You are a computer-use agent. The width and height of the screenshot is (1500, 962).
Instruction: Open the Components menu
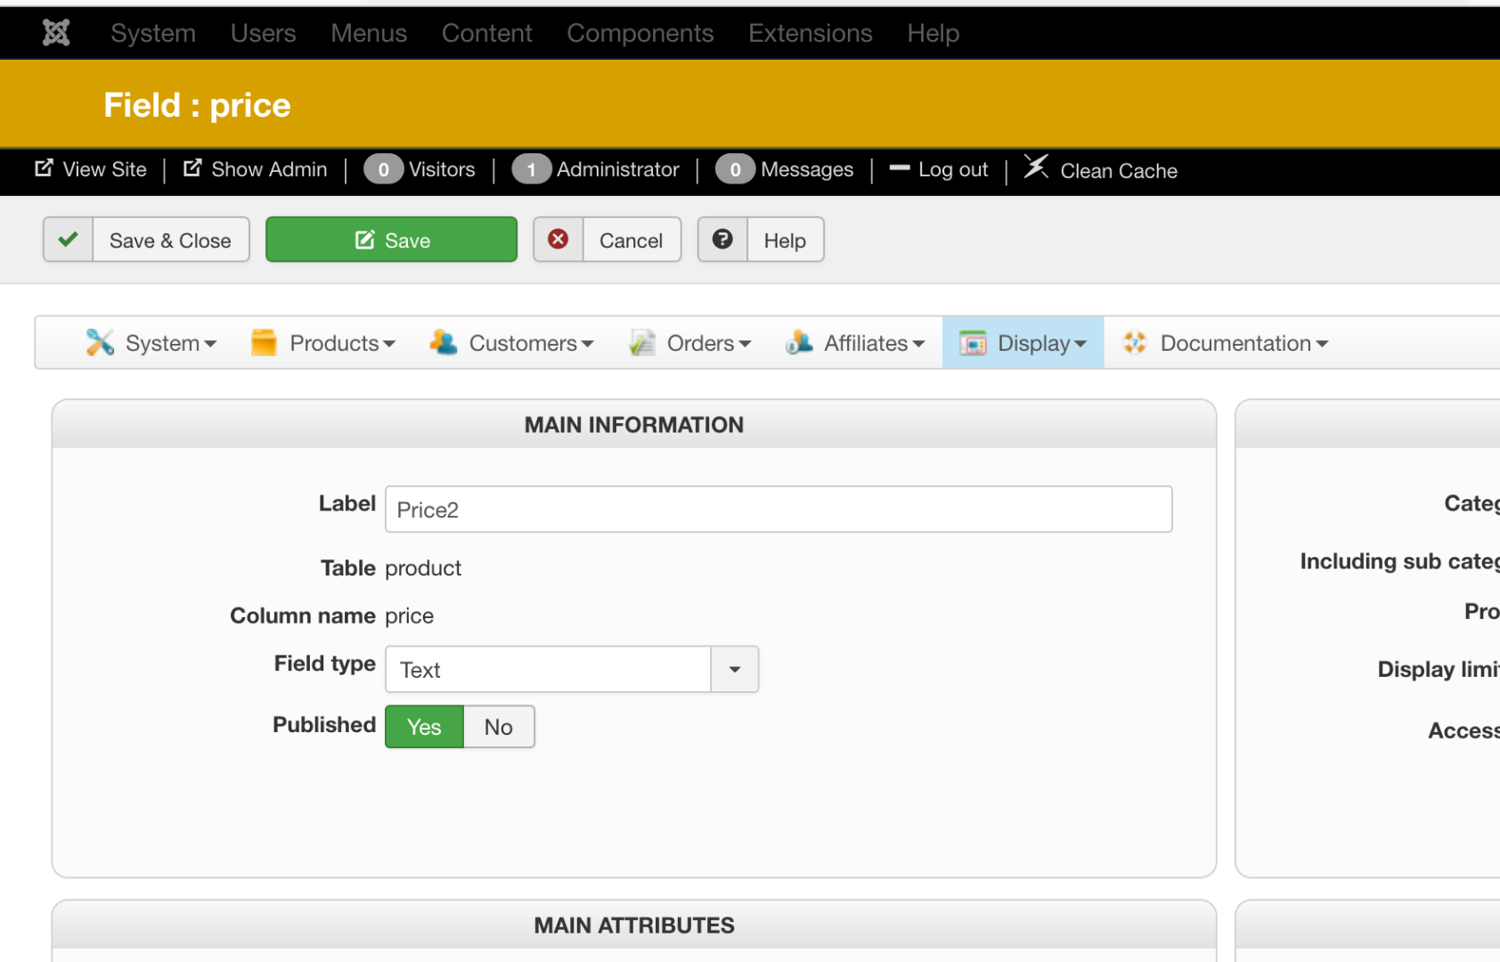(640, 33)
